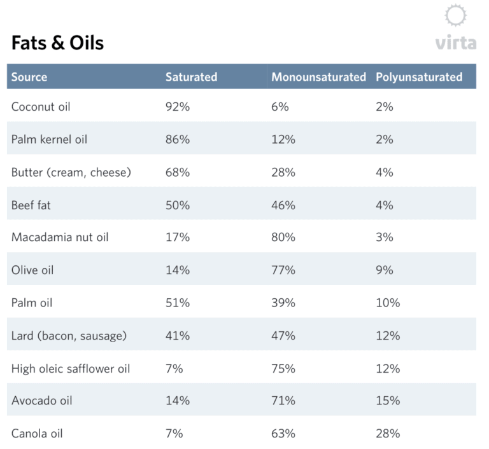This screenshot has height=449, width=489.
Task: Select Butter (cream, cheese) row label
Action: point(71,172)
